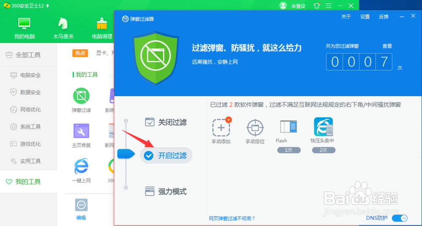
Task: Click the 0007 filtered popup counter
Action: 359,62
